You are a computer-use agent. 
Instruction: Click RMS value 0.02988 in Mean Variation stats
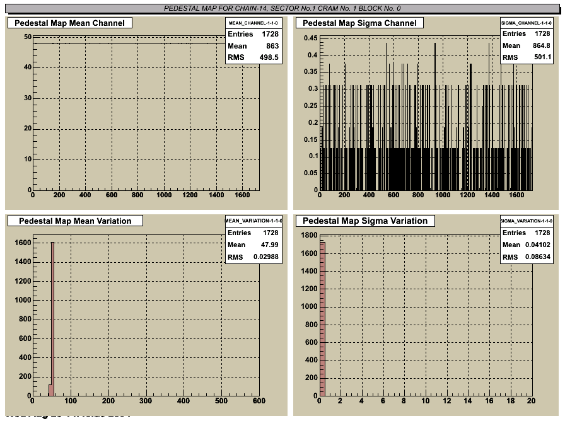point(266,257)
